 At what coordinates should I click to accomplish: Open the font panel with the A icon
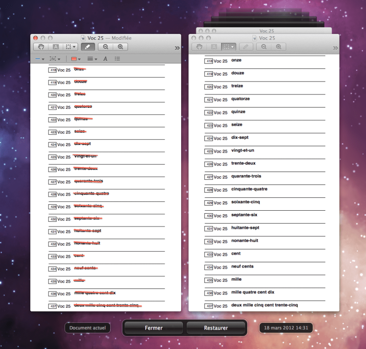coord(105,59)
